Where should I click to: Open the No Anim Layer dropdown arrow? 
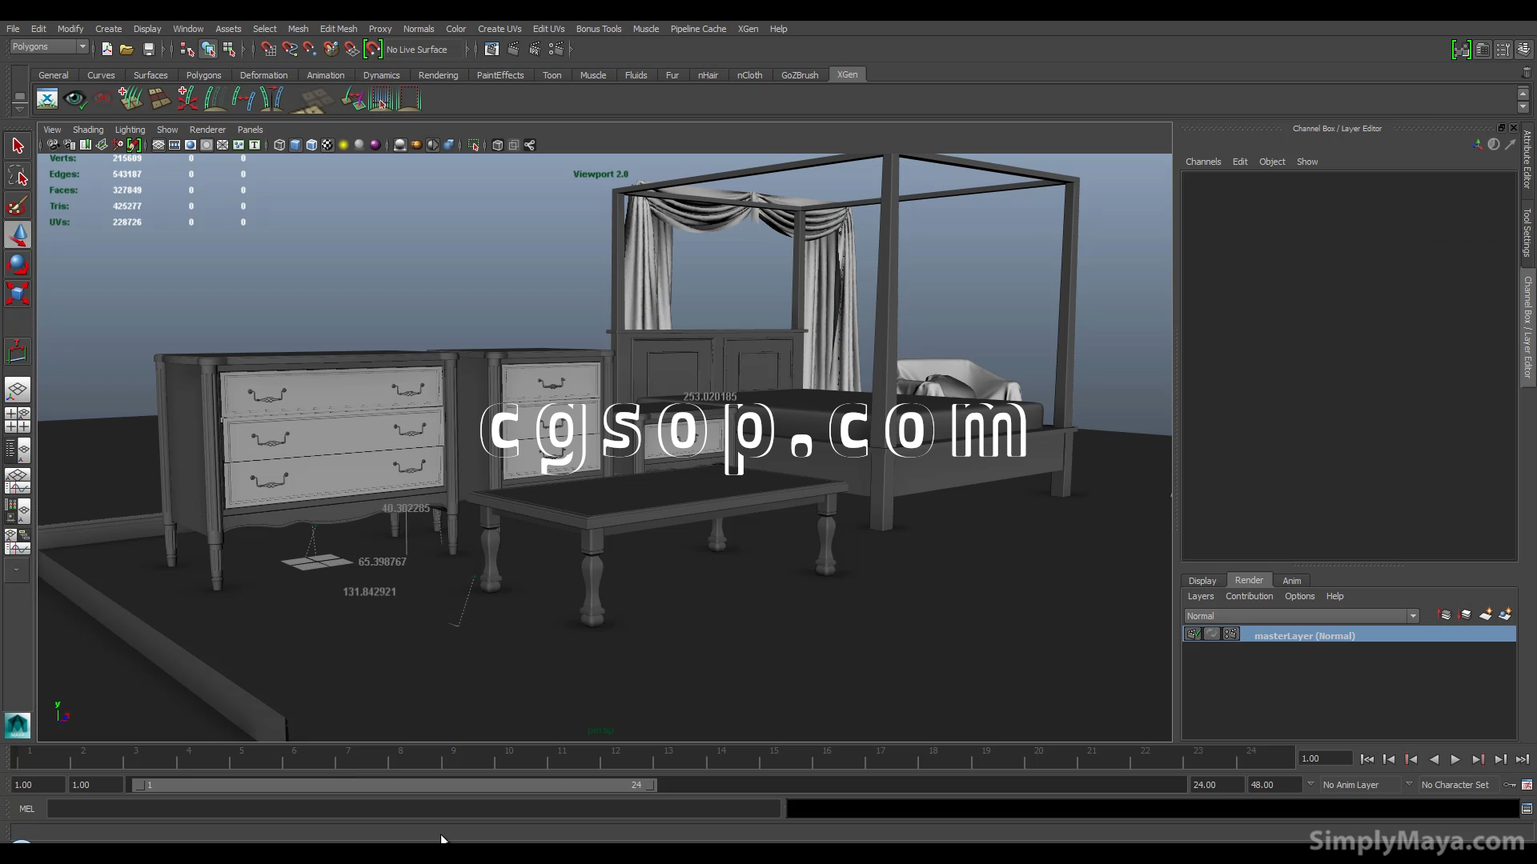[1310, 785]
